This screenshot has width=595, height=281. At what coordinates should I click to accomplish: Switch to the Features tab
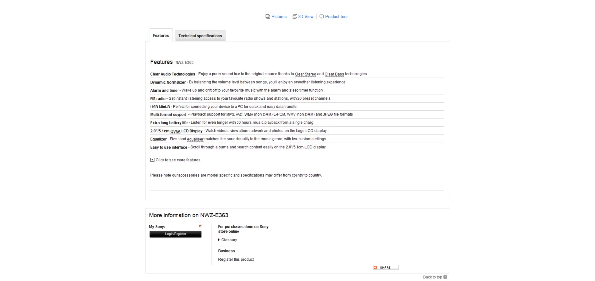coord(161,35)
